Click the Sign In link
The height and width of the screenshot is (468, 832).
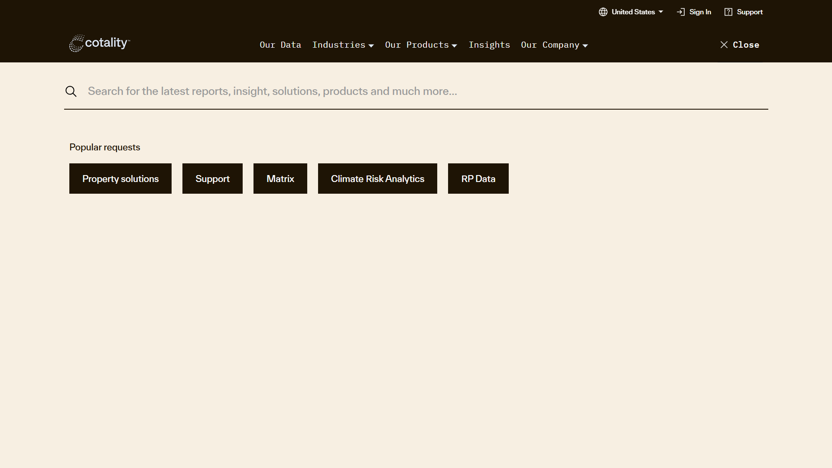click(x=699, y=12)
